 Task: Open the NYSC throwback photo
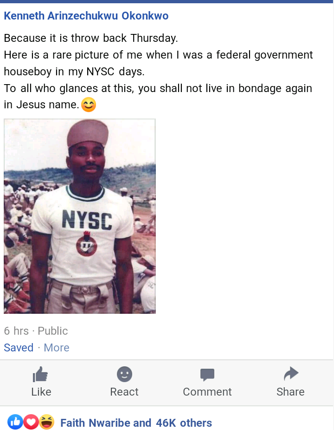coord(80,216)
